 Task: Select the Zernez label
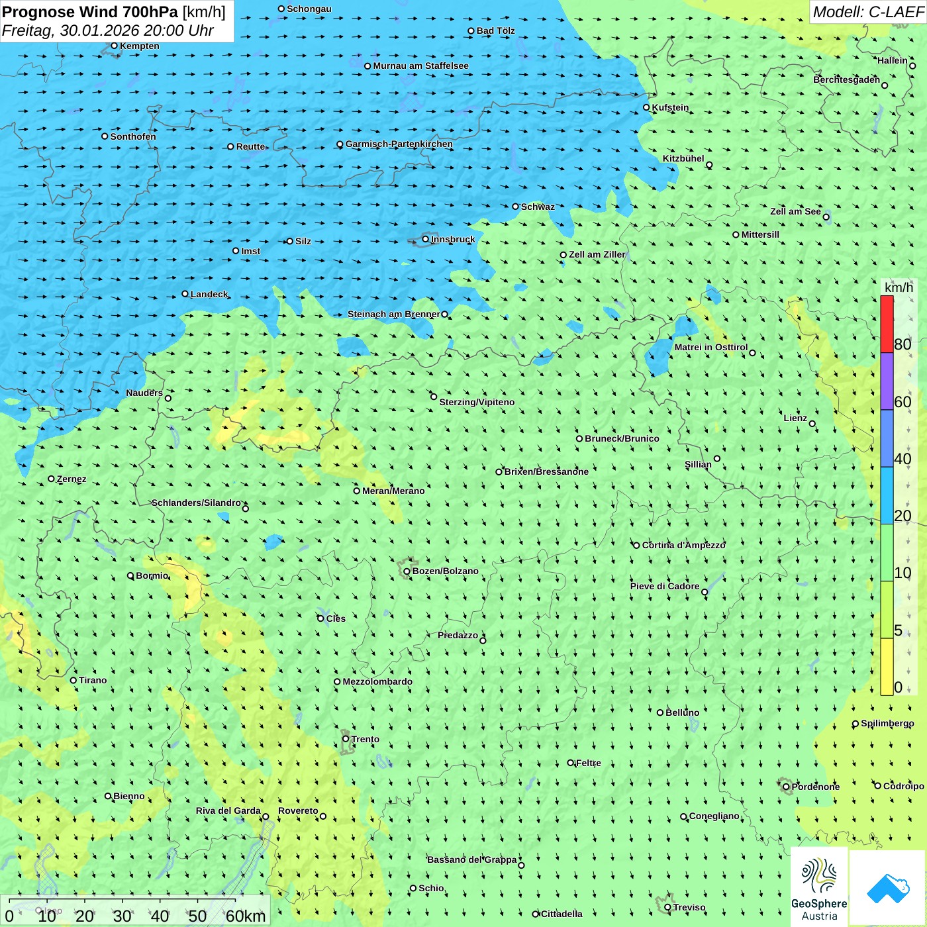point(72,479)
